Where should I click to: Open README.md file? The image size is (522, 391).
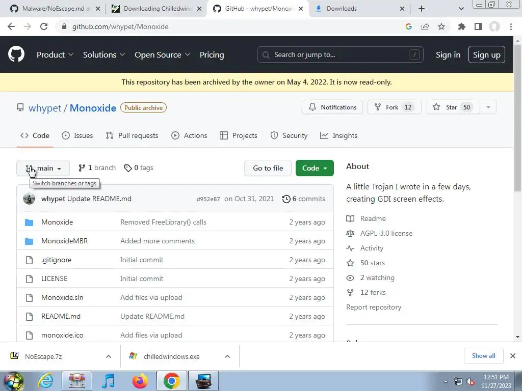[61, 317]
